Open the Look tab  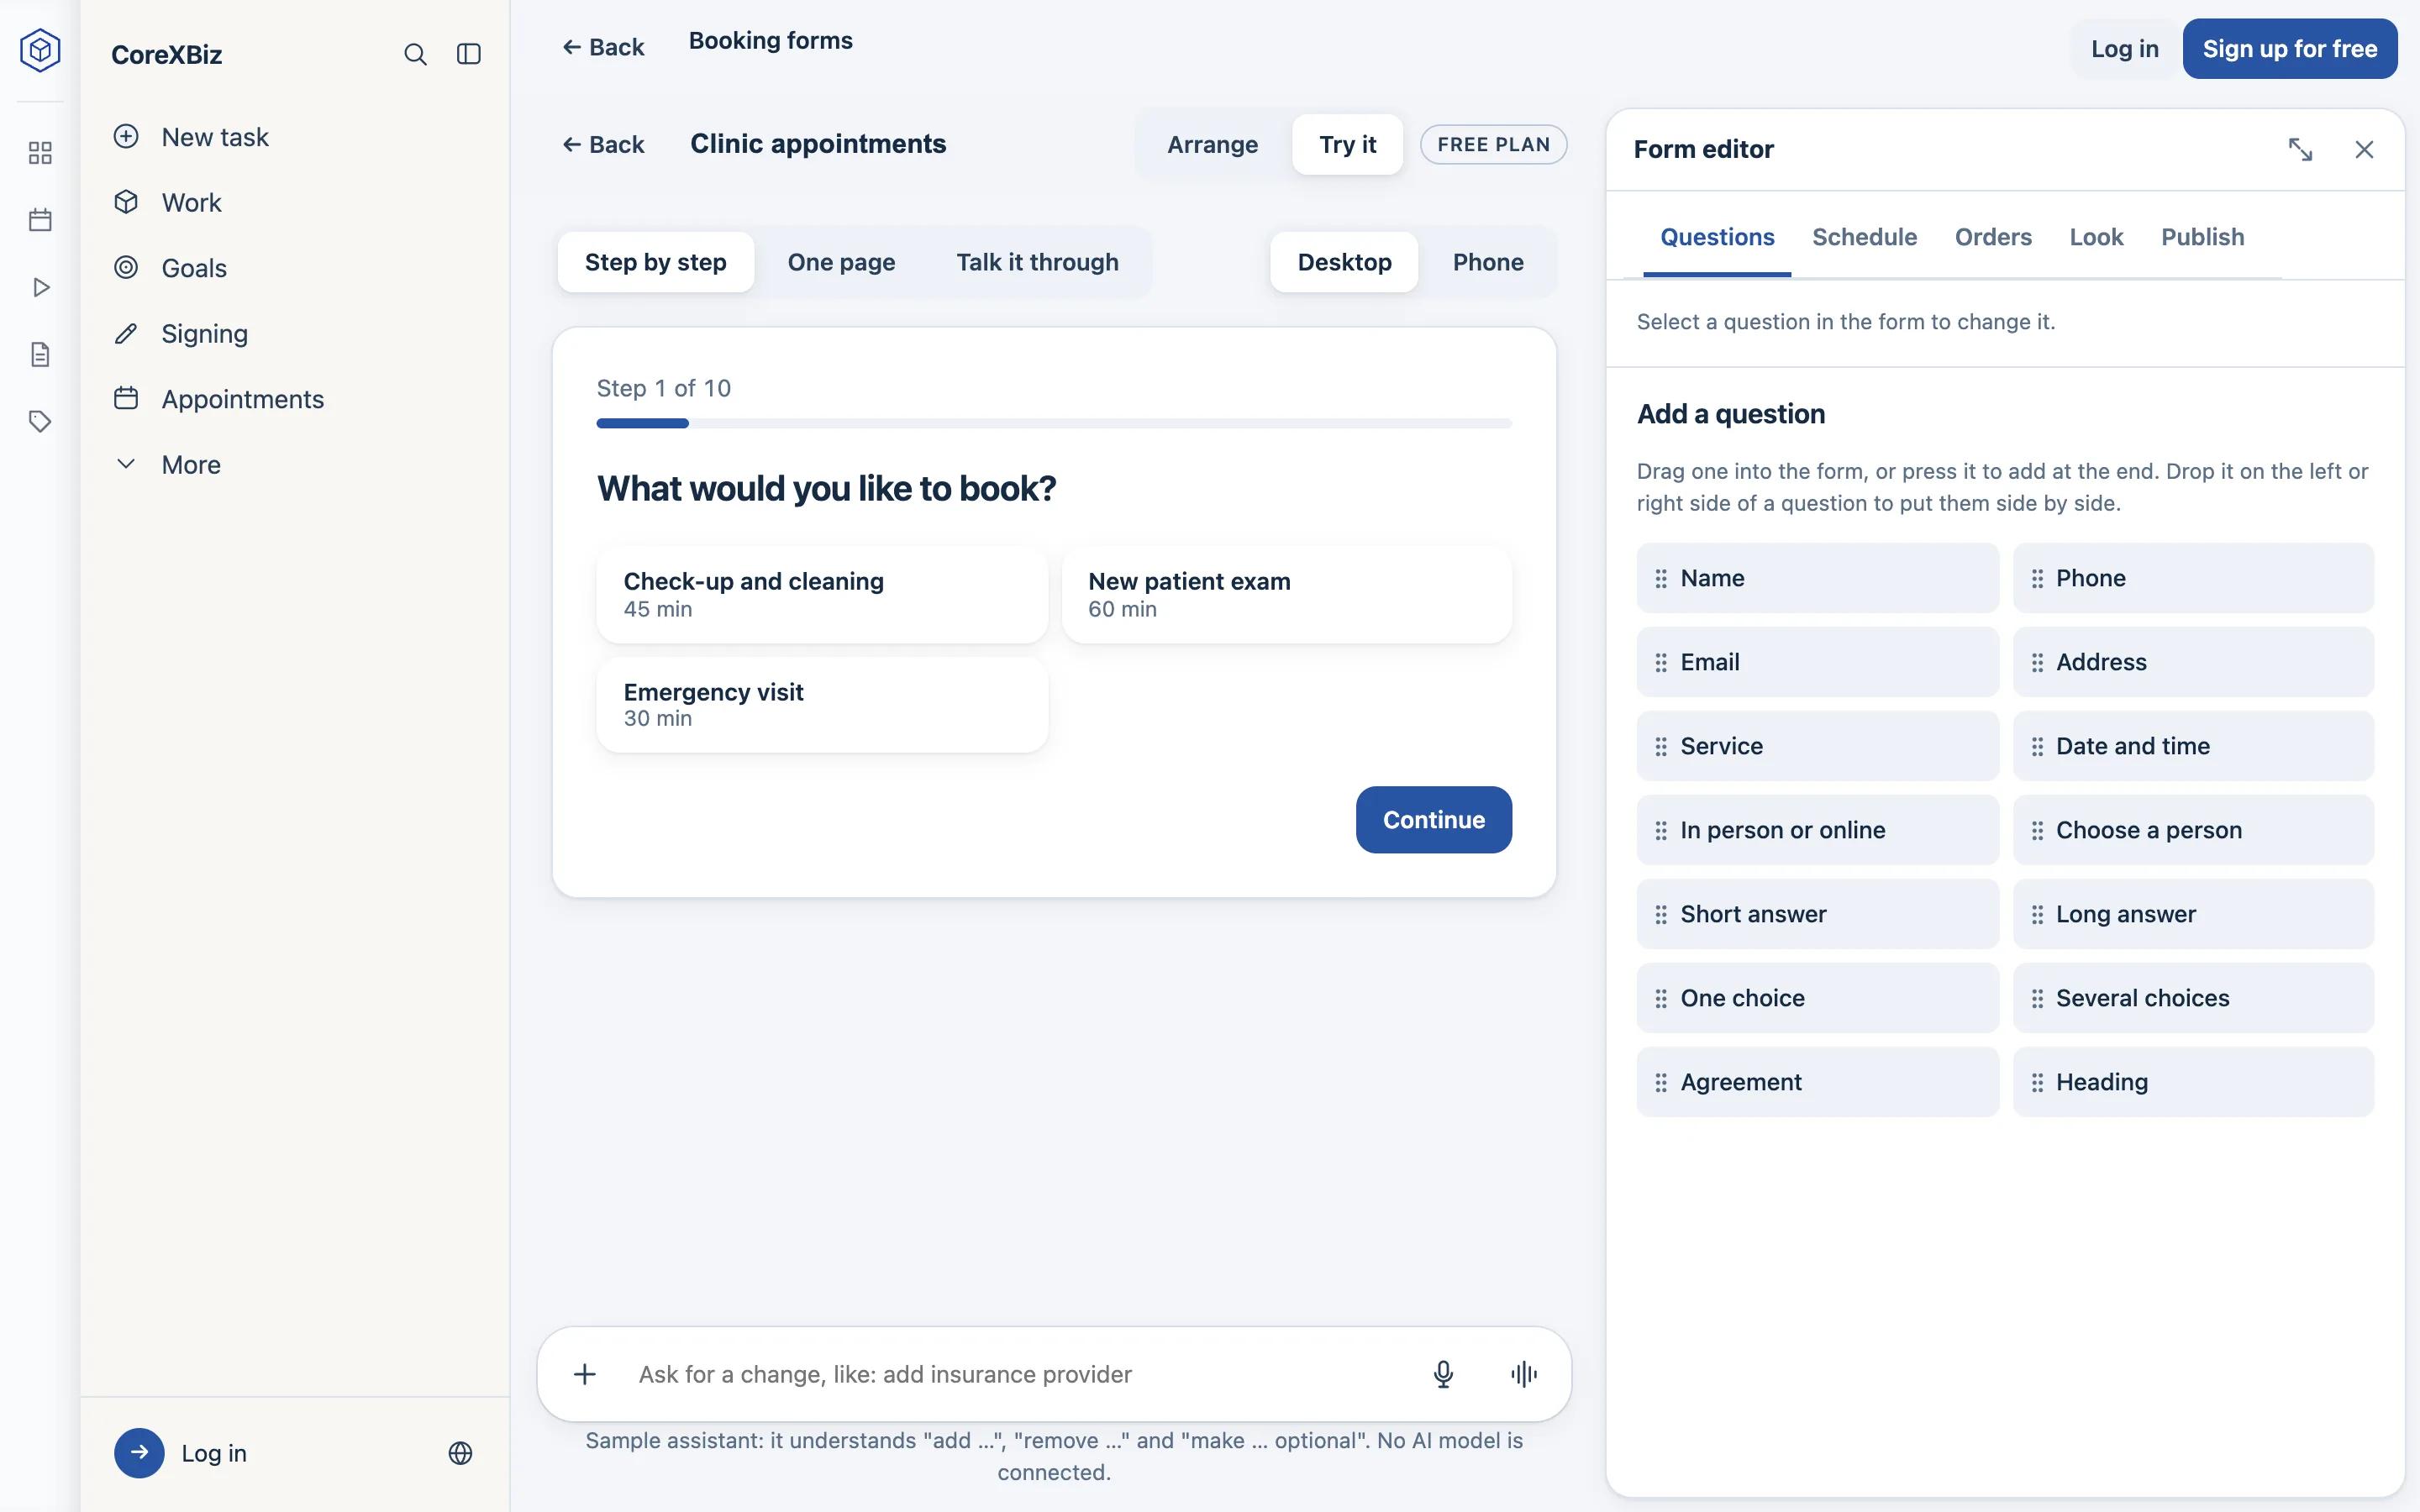[x=2096, y=237]
